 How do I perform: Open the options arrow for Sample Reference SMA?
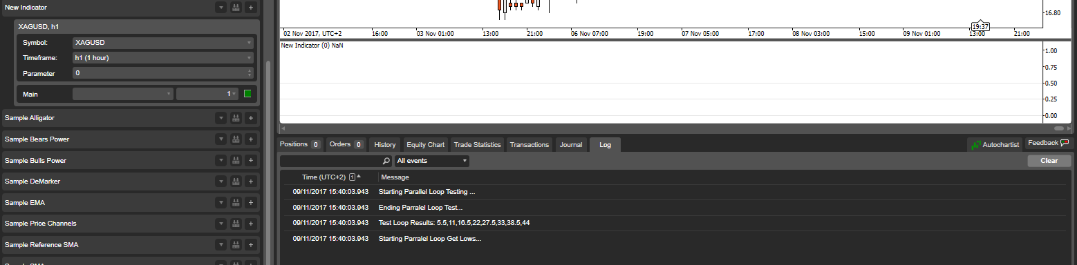click(x=221, y=245)
